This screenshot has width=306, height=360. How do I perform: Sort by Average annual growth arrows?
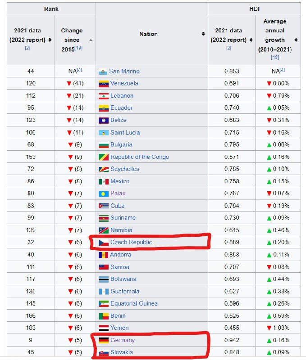click(296, 40)
